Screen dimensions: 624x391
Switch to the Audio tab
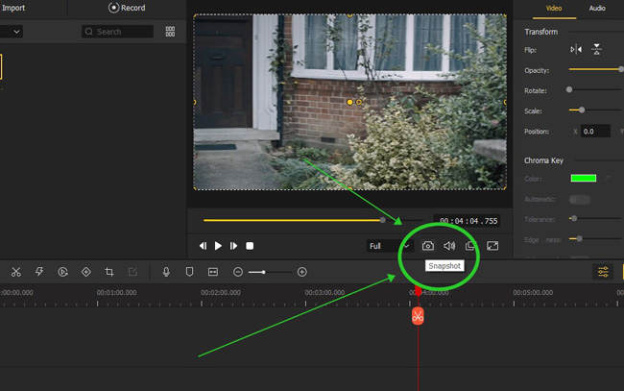[597, 8]
